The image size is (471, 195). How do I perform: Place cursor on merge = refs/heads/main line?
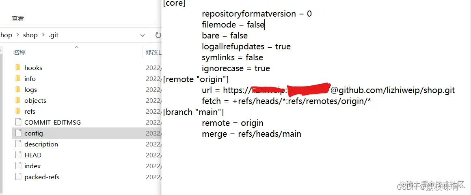click(x=251, y=134)
